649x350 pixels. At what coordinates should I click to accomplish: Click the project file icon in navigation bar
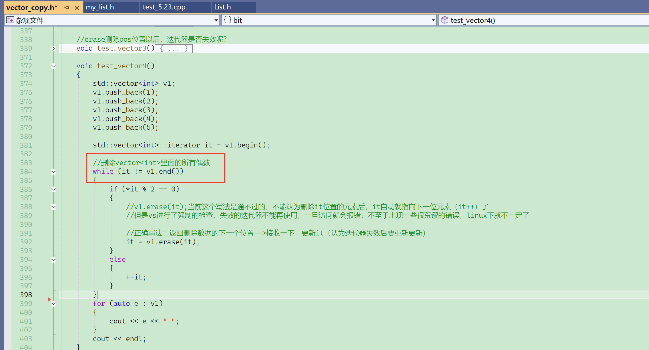point(10,20)
